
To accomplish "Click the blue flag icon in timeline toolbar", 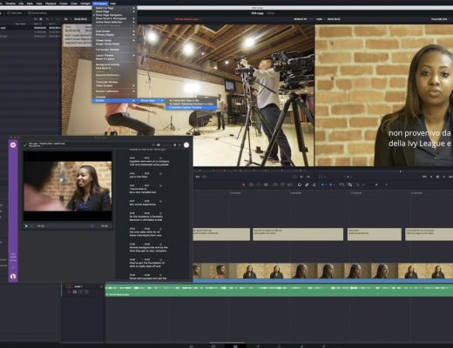I will pyautogui.click(x=322, y=184).
